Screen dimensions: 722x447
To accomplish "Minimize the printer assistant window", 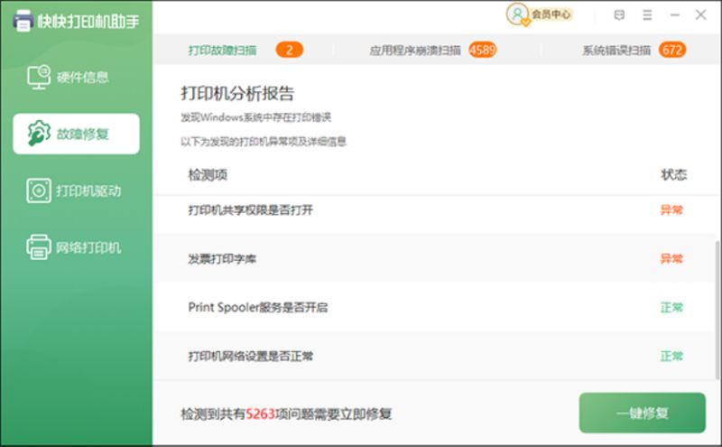I will pos(674,14).
